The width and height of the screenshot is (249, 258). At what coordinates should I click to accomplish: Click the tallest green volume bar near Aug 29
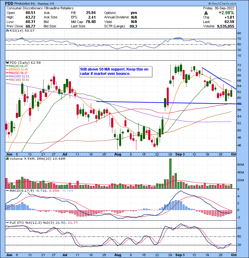pyautogui.click(x=170, y=173)
